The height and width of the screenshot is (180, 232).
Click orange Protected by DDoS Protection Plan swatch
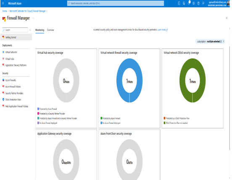click(164, 118)
